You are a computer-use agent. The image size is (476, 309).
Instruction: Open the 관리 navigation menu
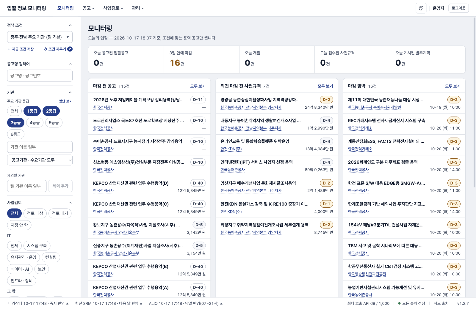[138, 8]
